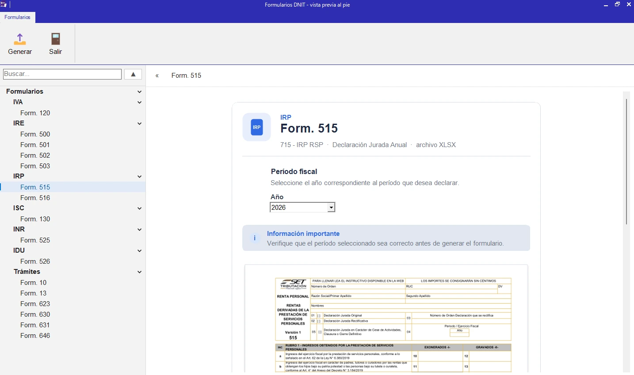Click the Generar upload icon
Viewport: 634px width, 375px height.
20,39
